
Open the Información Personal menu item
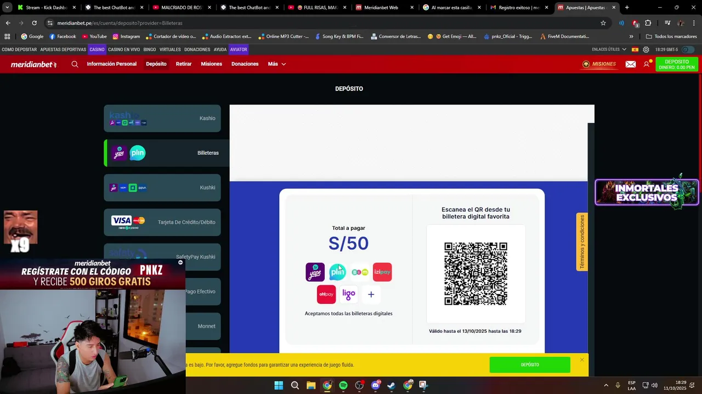(111, 64)
